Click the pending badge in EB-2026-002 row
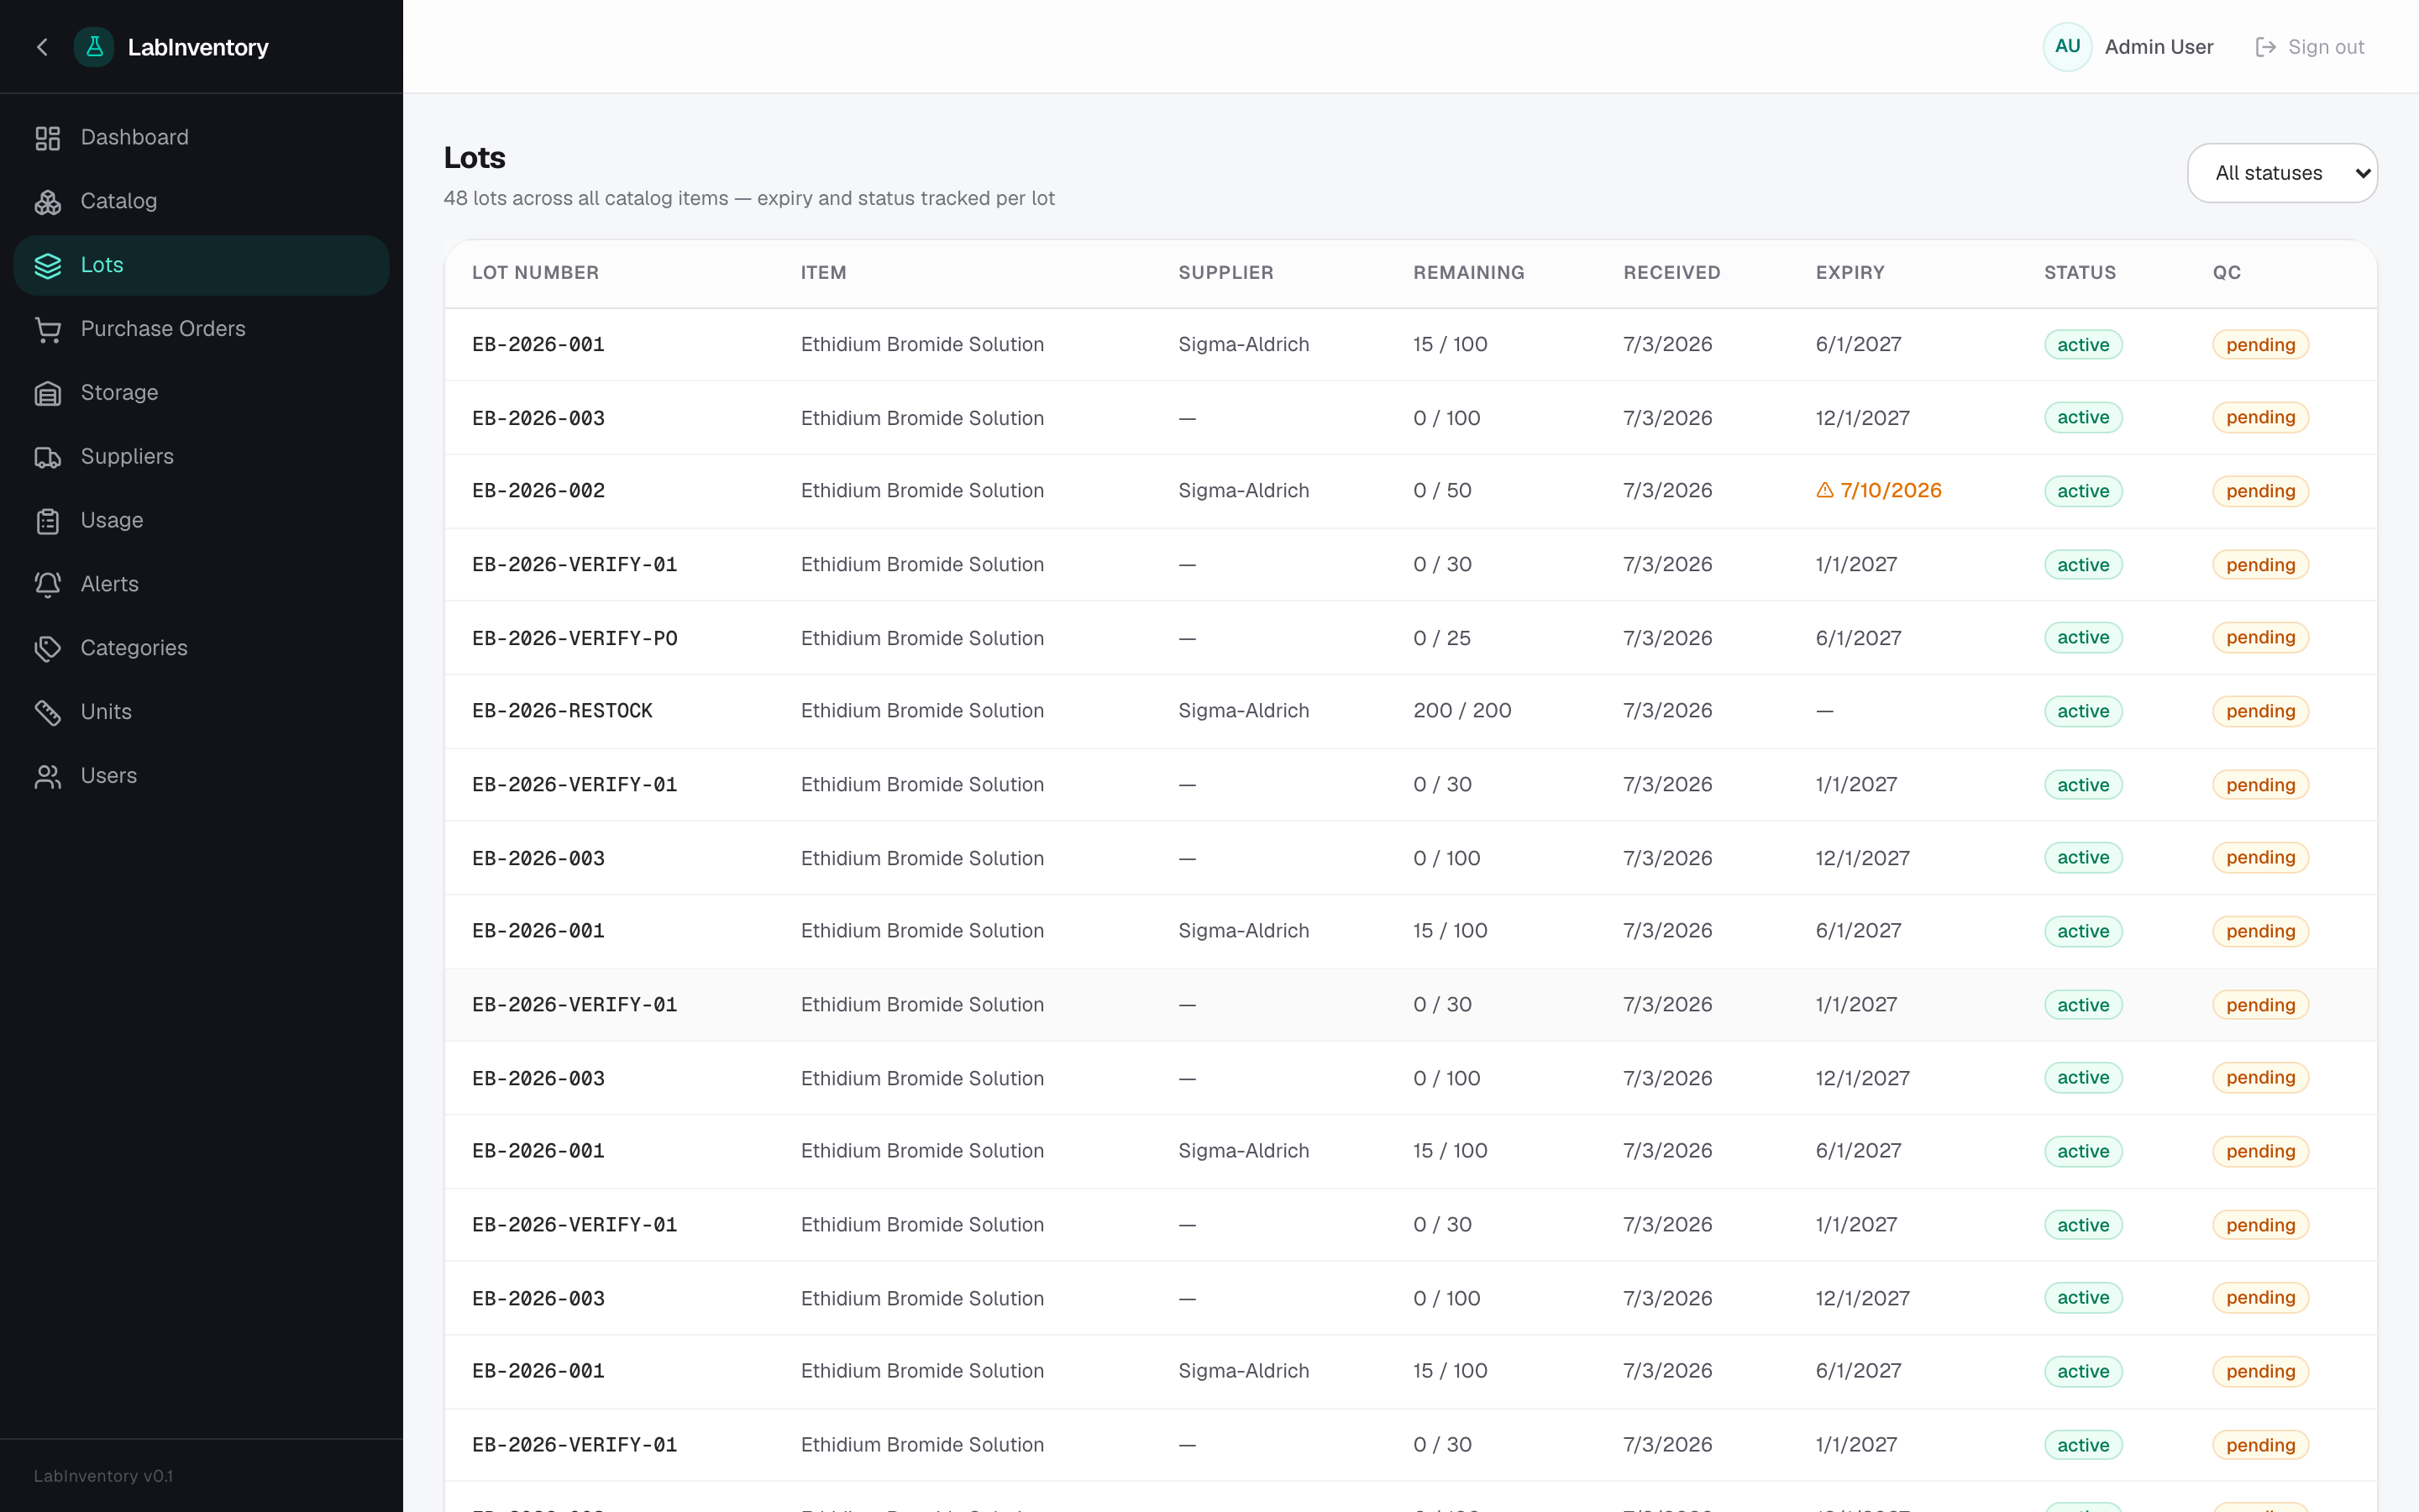2419x1512 pixels. click(x=2260, y=491)
